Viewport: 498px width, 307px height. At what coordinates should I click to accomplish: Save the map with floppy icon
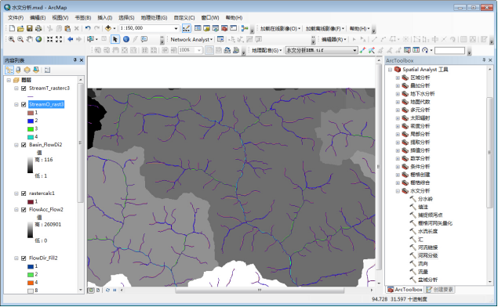tap(30, 28)
